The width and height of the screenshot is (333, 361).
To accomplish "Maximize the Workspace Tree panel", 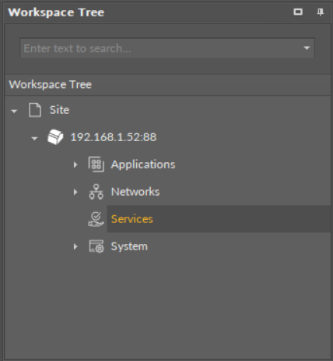I will coord(298,12).
